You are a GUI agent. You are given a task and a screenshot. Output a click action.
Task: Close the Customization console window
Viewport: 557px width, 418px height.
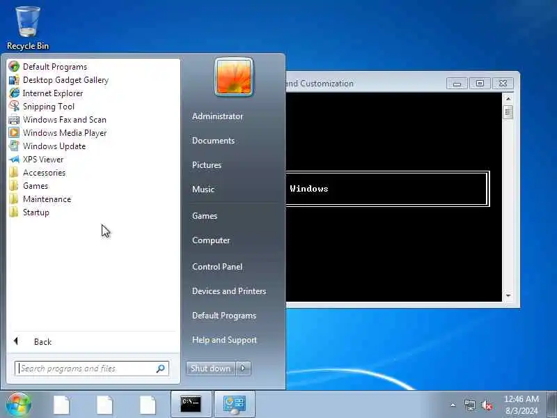503,84
